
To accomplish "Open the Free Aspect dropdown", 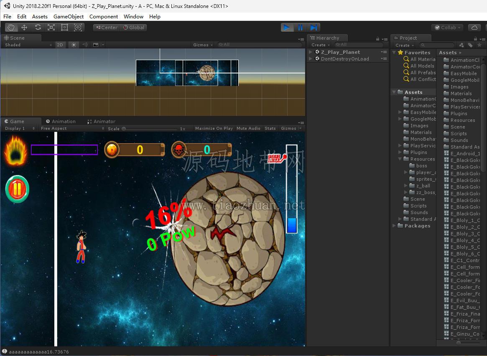I will pos(72,129).
